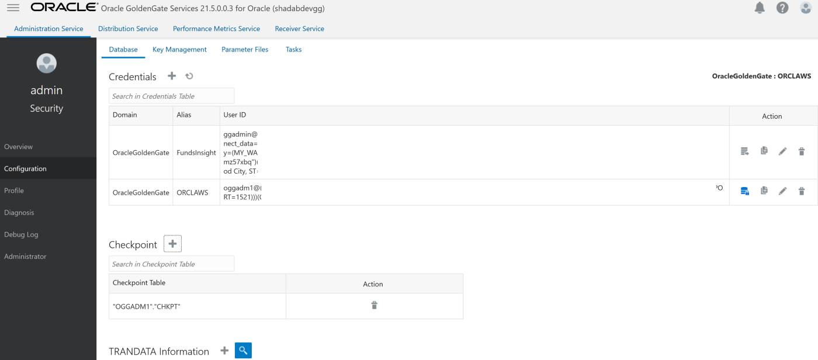Refresh the Credentials table

pos(189,76)
